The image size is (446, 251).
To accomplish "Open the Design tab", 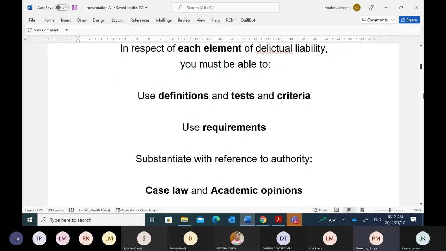I will (99, 20).
